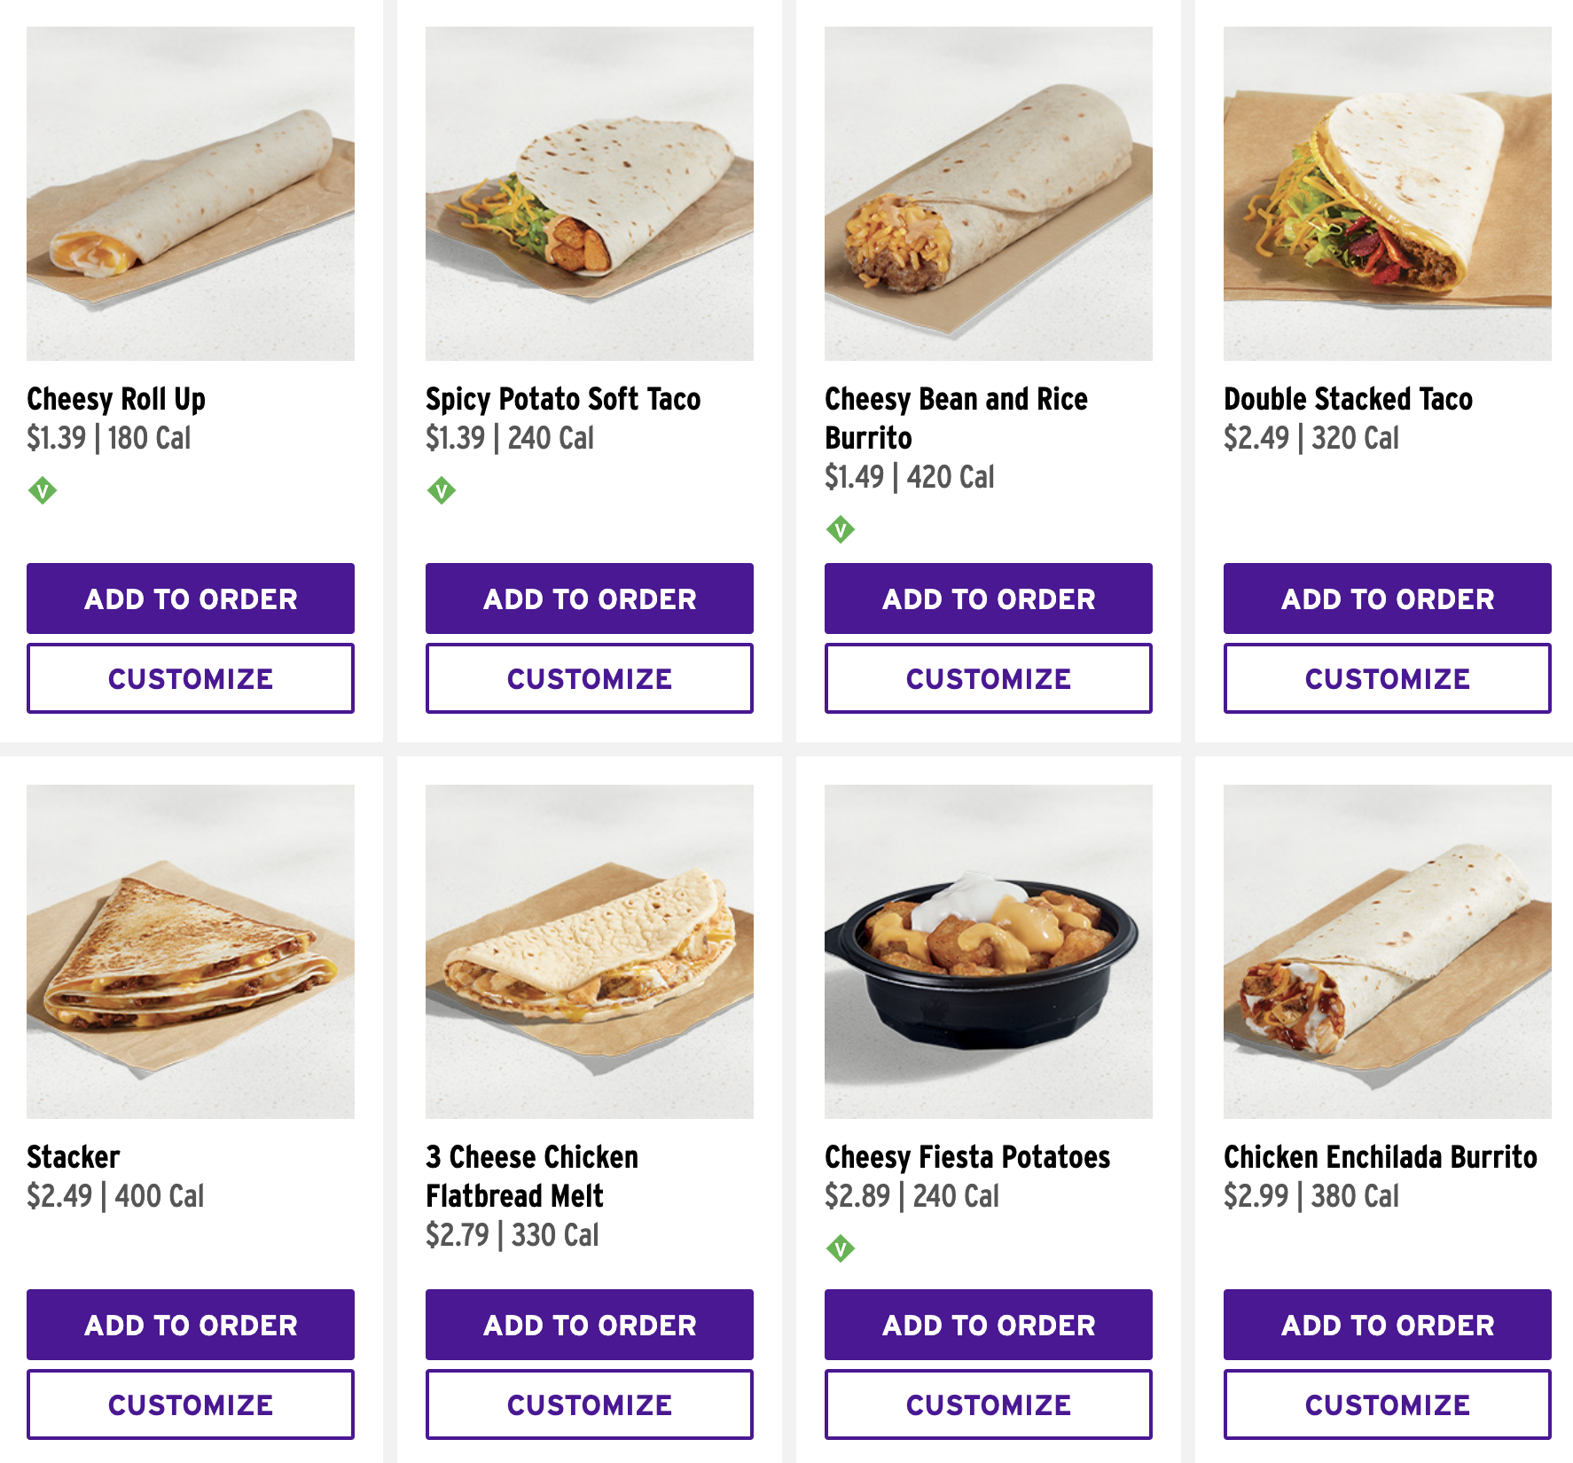This screenshot has height=1463, width=1573.
Task: Customize the Cheesy Bean and Rice Burrito
Action: (x=987, y=678)
